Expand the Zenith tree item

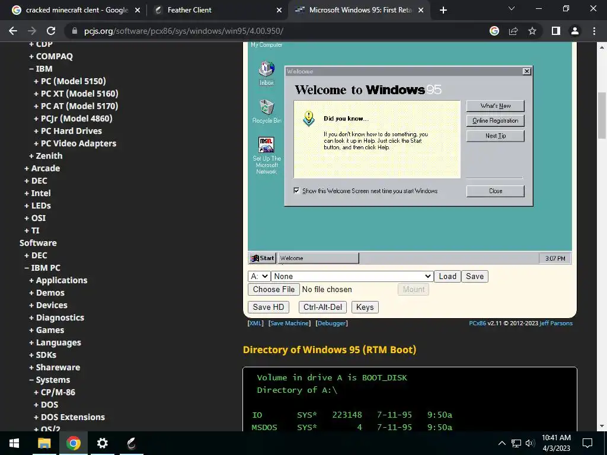pyautogui.click(x=46, y=156)
